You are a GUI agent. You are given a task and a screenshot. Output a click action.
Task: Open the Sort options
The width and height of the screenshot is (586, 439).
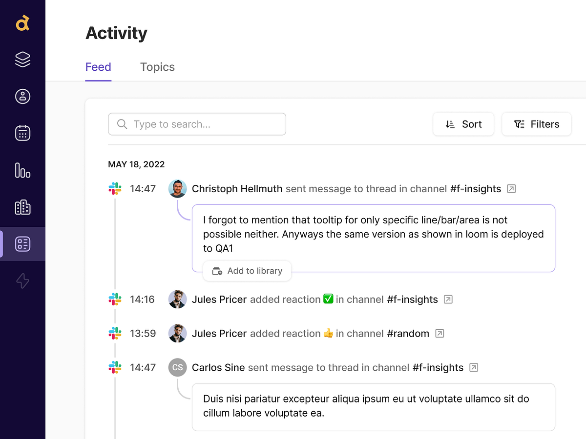pyautogui.click(x=463, y=124)
